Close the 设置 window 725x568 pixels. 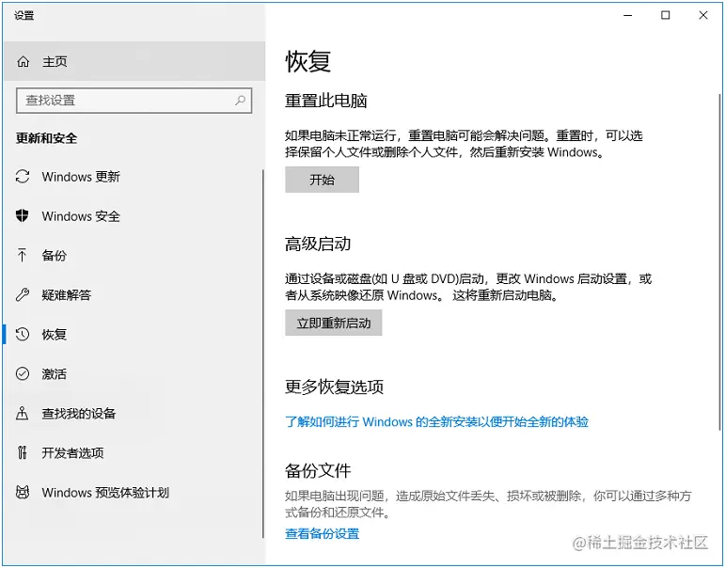[703, 15]
